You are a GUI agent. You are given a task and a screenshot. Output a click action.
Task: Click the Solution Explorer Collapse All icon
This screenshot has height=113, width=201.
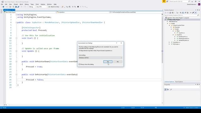pyautogui.click(x=185, y=13)
